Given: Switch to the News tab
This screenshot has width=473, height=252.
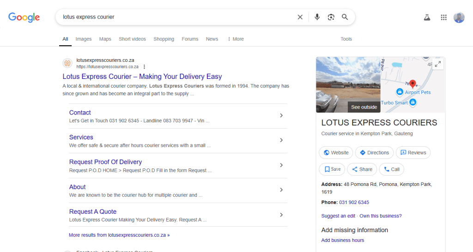Looking at the screenshot, I should point(212,39).
